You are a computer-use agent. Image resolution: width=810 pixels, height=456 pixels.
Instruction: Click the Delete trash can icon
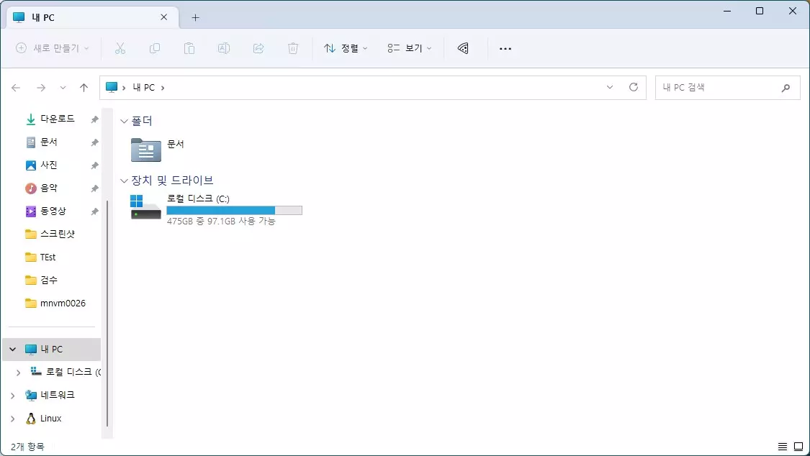(x=293, y=48)
